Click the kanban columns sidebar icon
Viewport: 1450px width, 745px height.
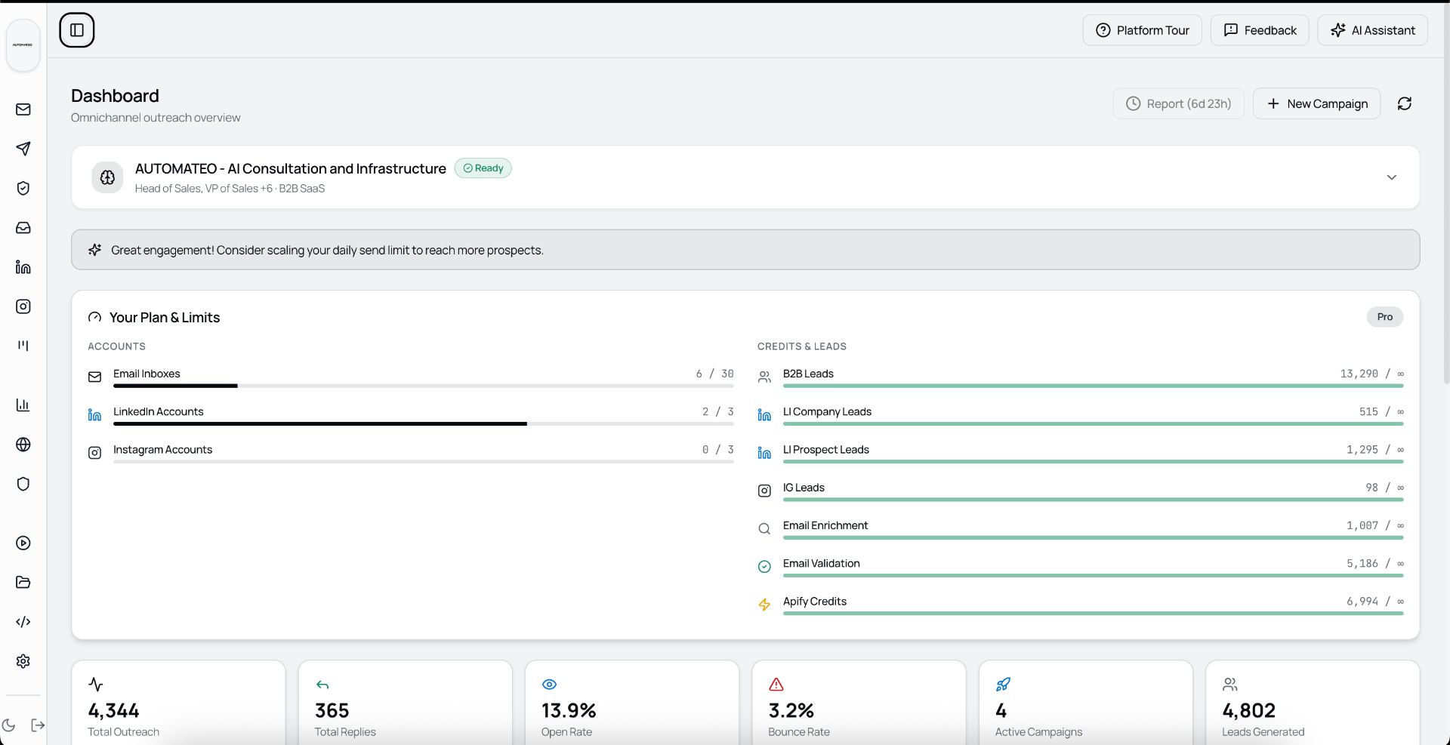23,346
